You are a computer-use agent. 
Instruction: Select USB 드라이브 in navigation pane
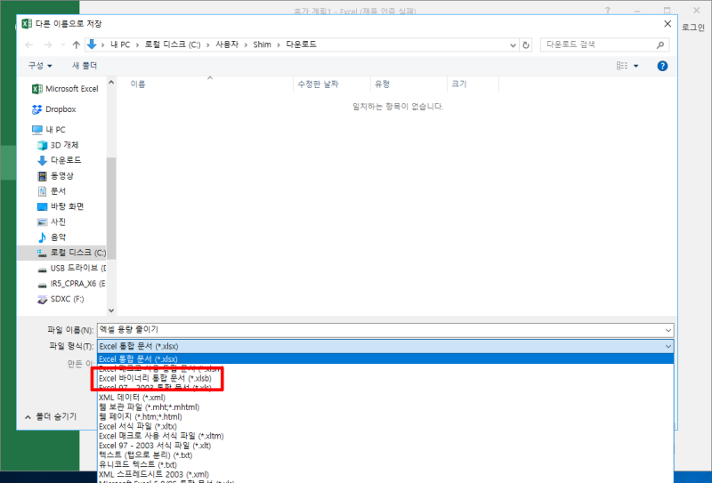(71, 268)
